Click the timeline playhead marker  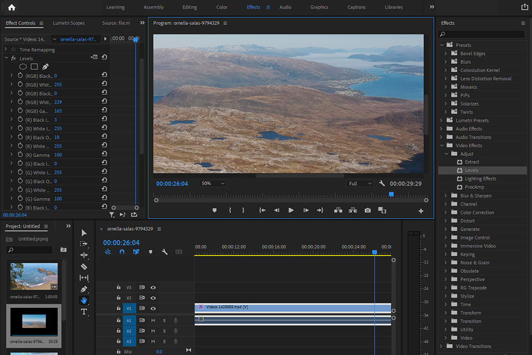point(375,252)
